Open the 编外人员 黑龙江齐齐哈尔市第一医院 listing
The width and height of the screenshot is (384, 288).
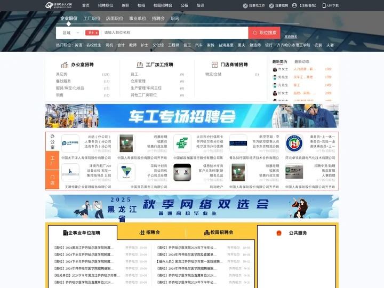pos(188,261)
